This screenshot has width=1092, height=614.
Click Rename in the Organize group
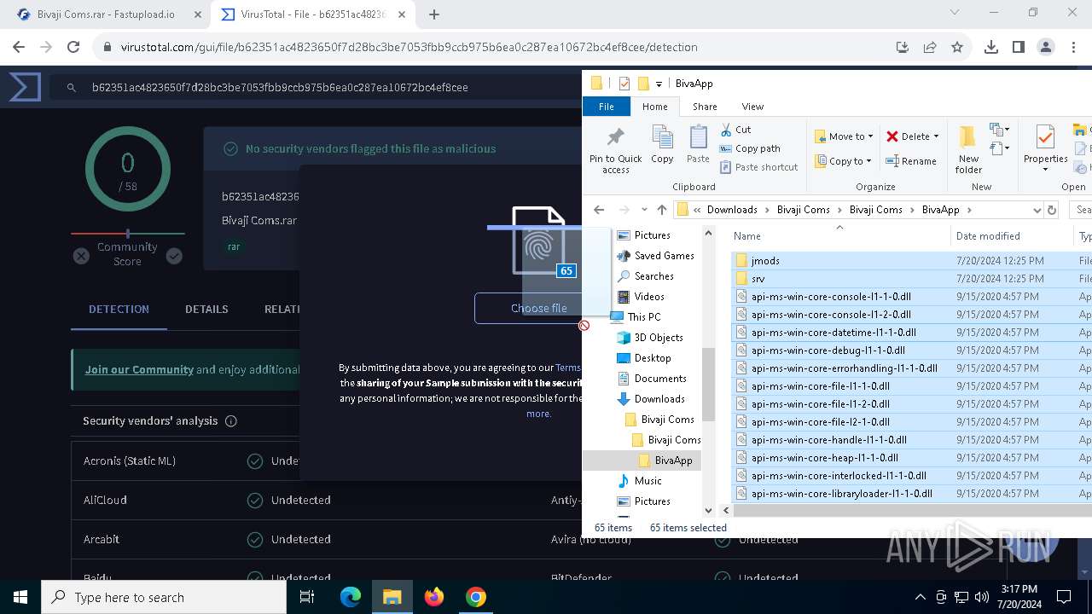[x=911, y=161]
